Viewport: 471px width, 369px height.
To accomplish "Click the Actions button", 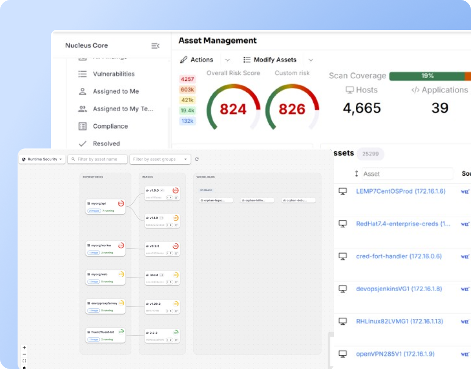I will (x=197, y=60).
